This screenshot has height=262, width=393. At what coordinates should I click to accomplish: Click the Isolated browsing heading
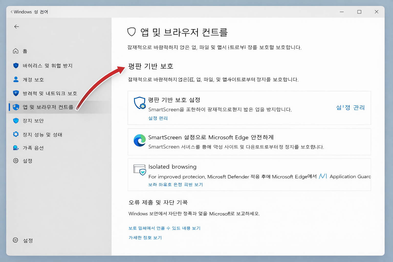tap(172, 167)
